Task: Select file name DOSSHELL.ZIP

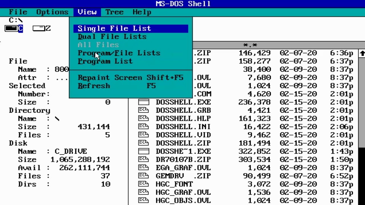Action: pyautogui.click(x=183, y=143)
